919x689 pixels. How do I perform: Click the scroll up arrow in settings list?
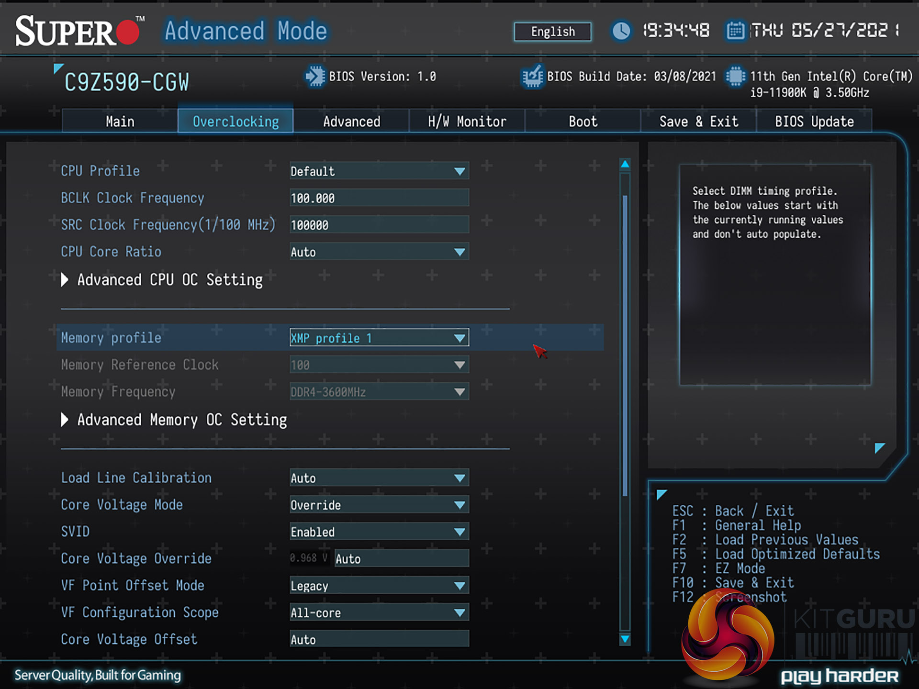click(x=625, y=165)
